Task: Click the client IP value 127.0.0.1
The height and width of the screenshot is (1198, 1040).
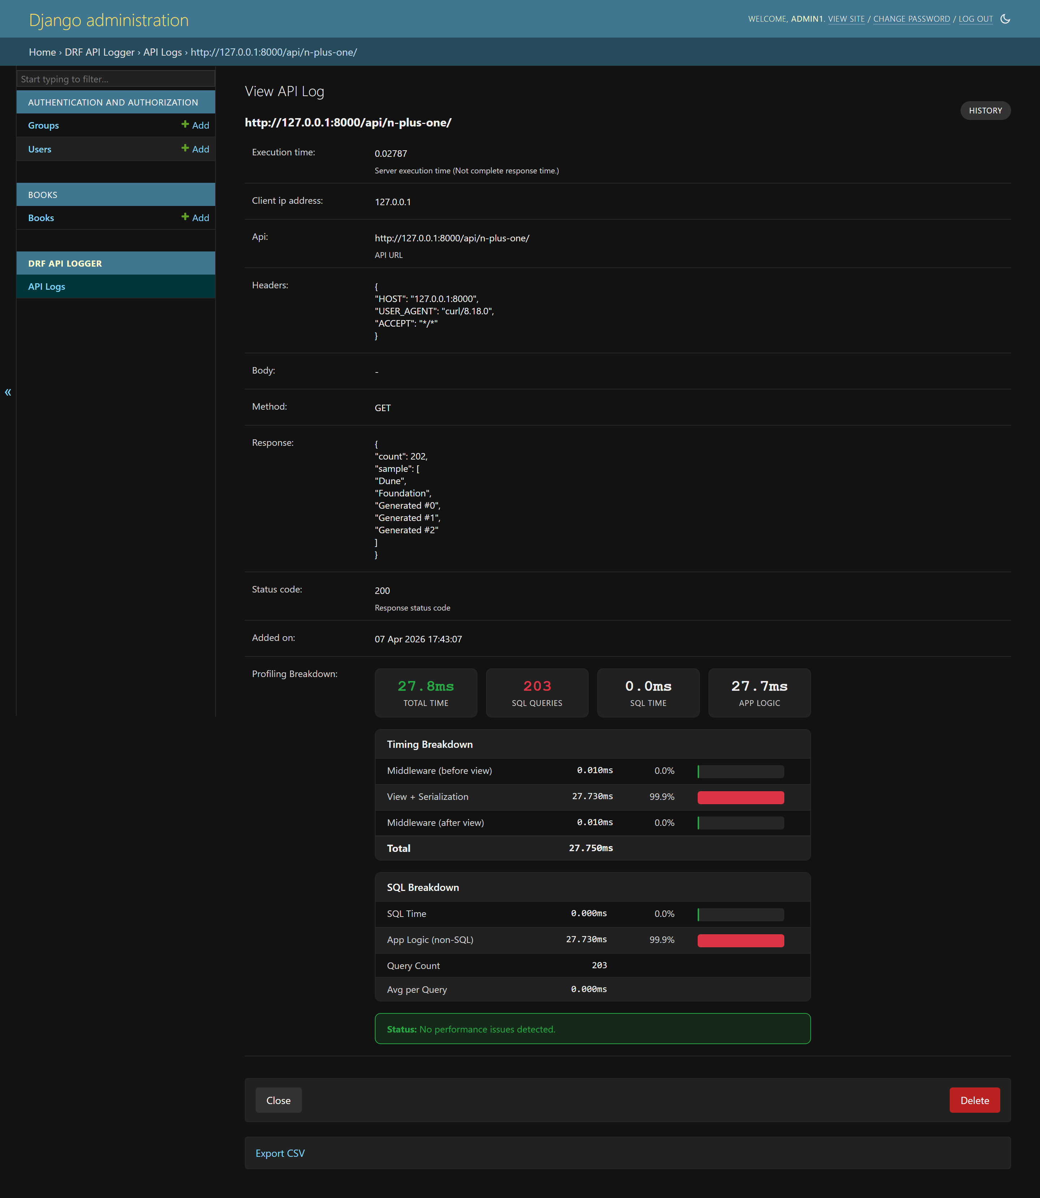Action: click(x=393, y=202)
